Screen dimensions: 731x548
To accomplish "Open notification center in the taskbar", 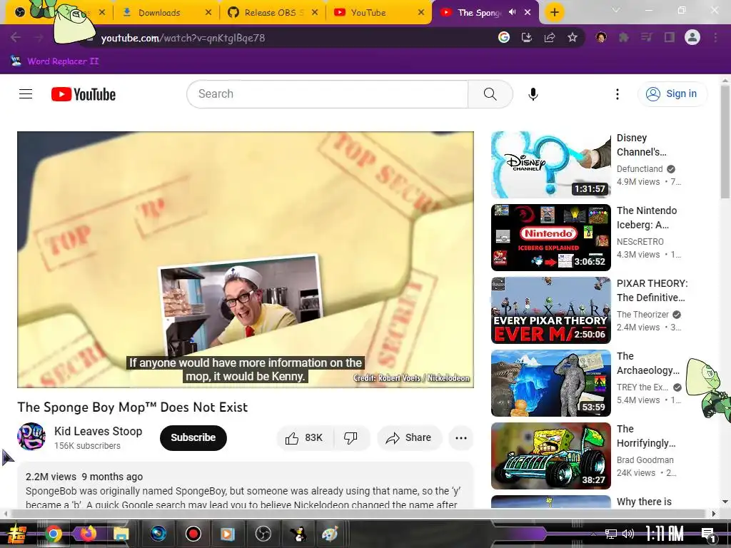I will point(707,534).
